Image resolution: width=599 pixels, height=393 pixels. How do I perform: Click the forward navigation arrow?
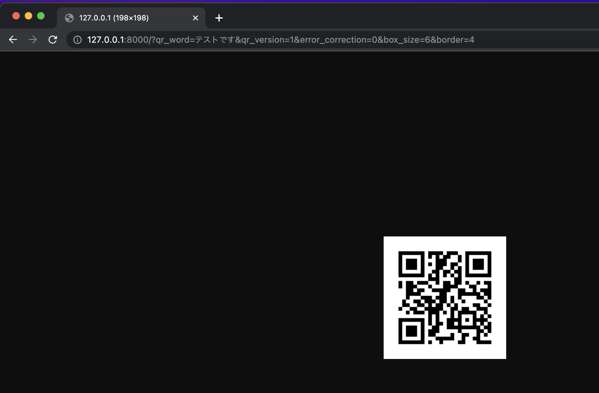[33, 40]
